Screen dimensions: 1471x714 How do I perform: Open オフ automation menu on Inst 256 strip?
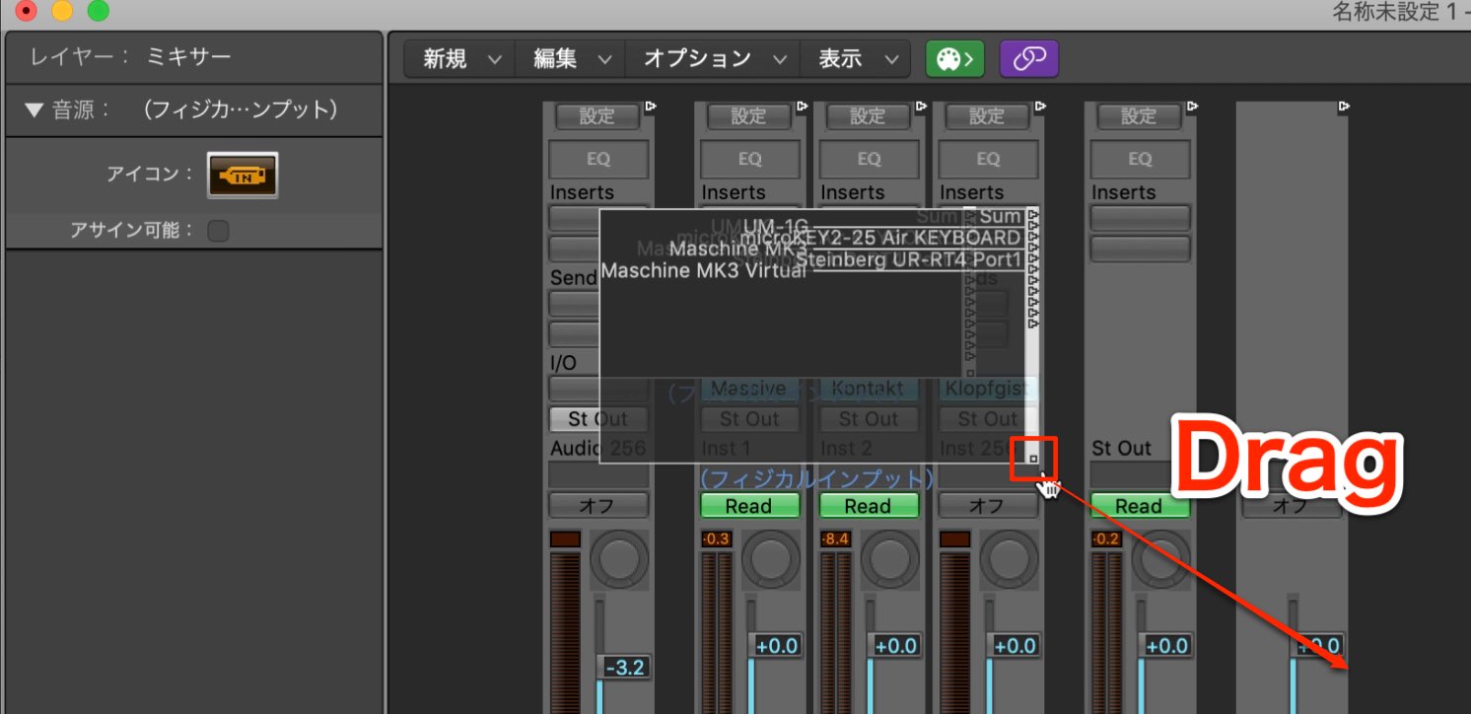tap(988, 506)
